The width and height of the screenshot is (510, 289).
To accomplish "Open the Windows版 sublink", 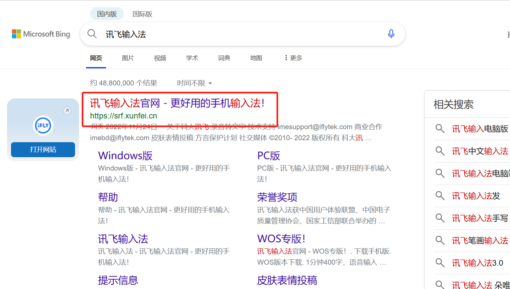I will coord(125,156).
